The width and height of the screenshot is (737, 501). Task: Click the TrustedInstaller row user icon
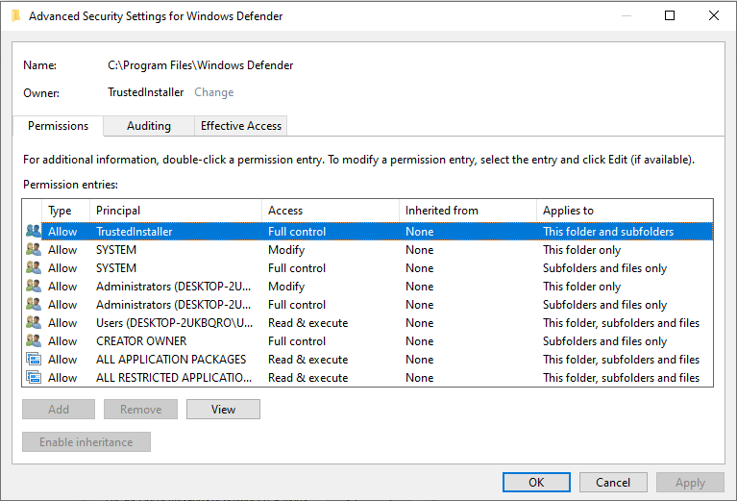[x=34, y=231]
